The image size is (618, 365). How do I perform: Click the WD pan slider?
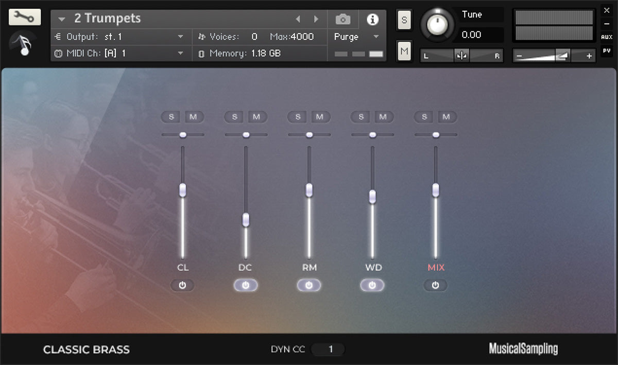coord(373,135)
